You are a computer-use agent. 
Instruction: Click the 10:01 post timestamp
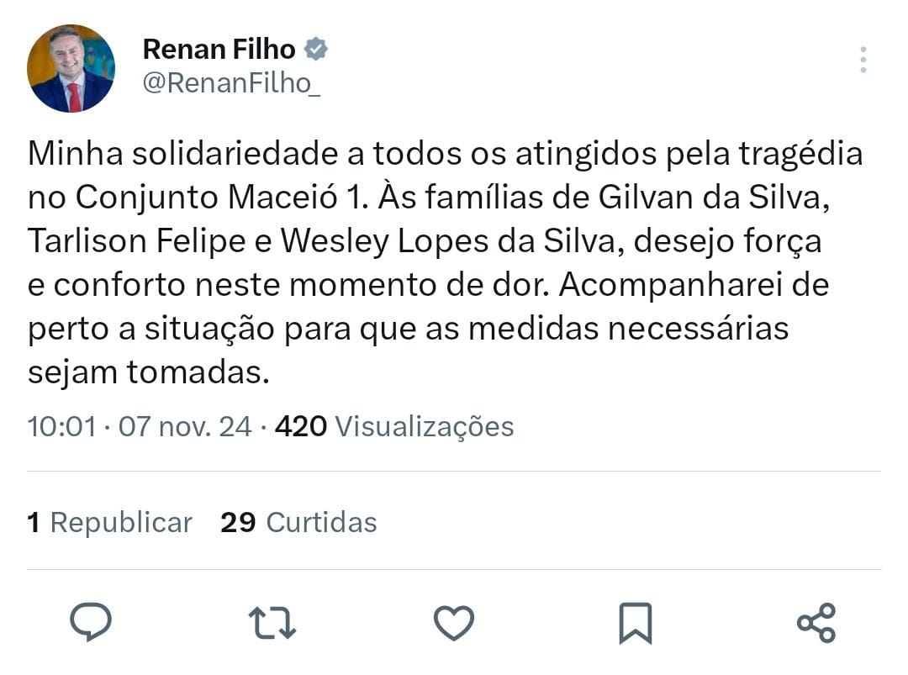(x=61, y=426)
